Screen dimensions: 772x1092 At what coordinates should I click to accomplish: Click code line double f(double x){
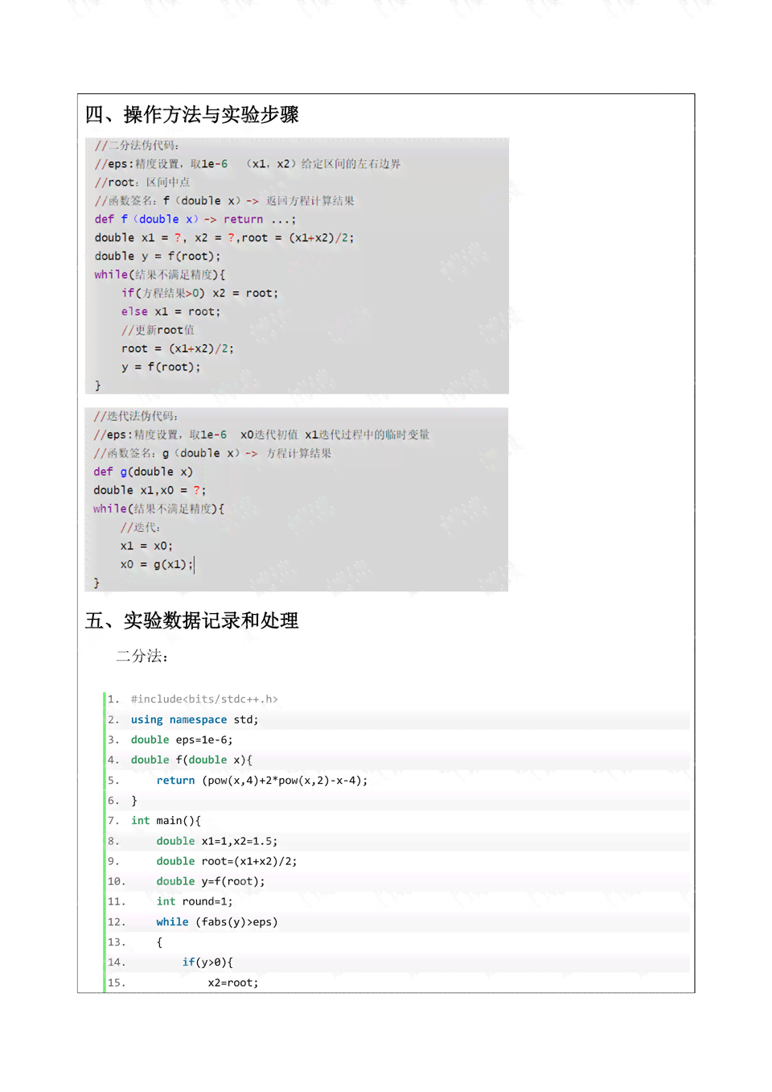[191, 760]
